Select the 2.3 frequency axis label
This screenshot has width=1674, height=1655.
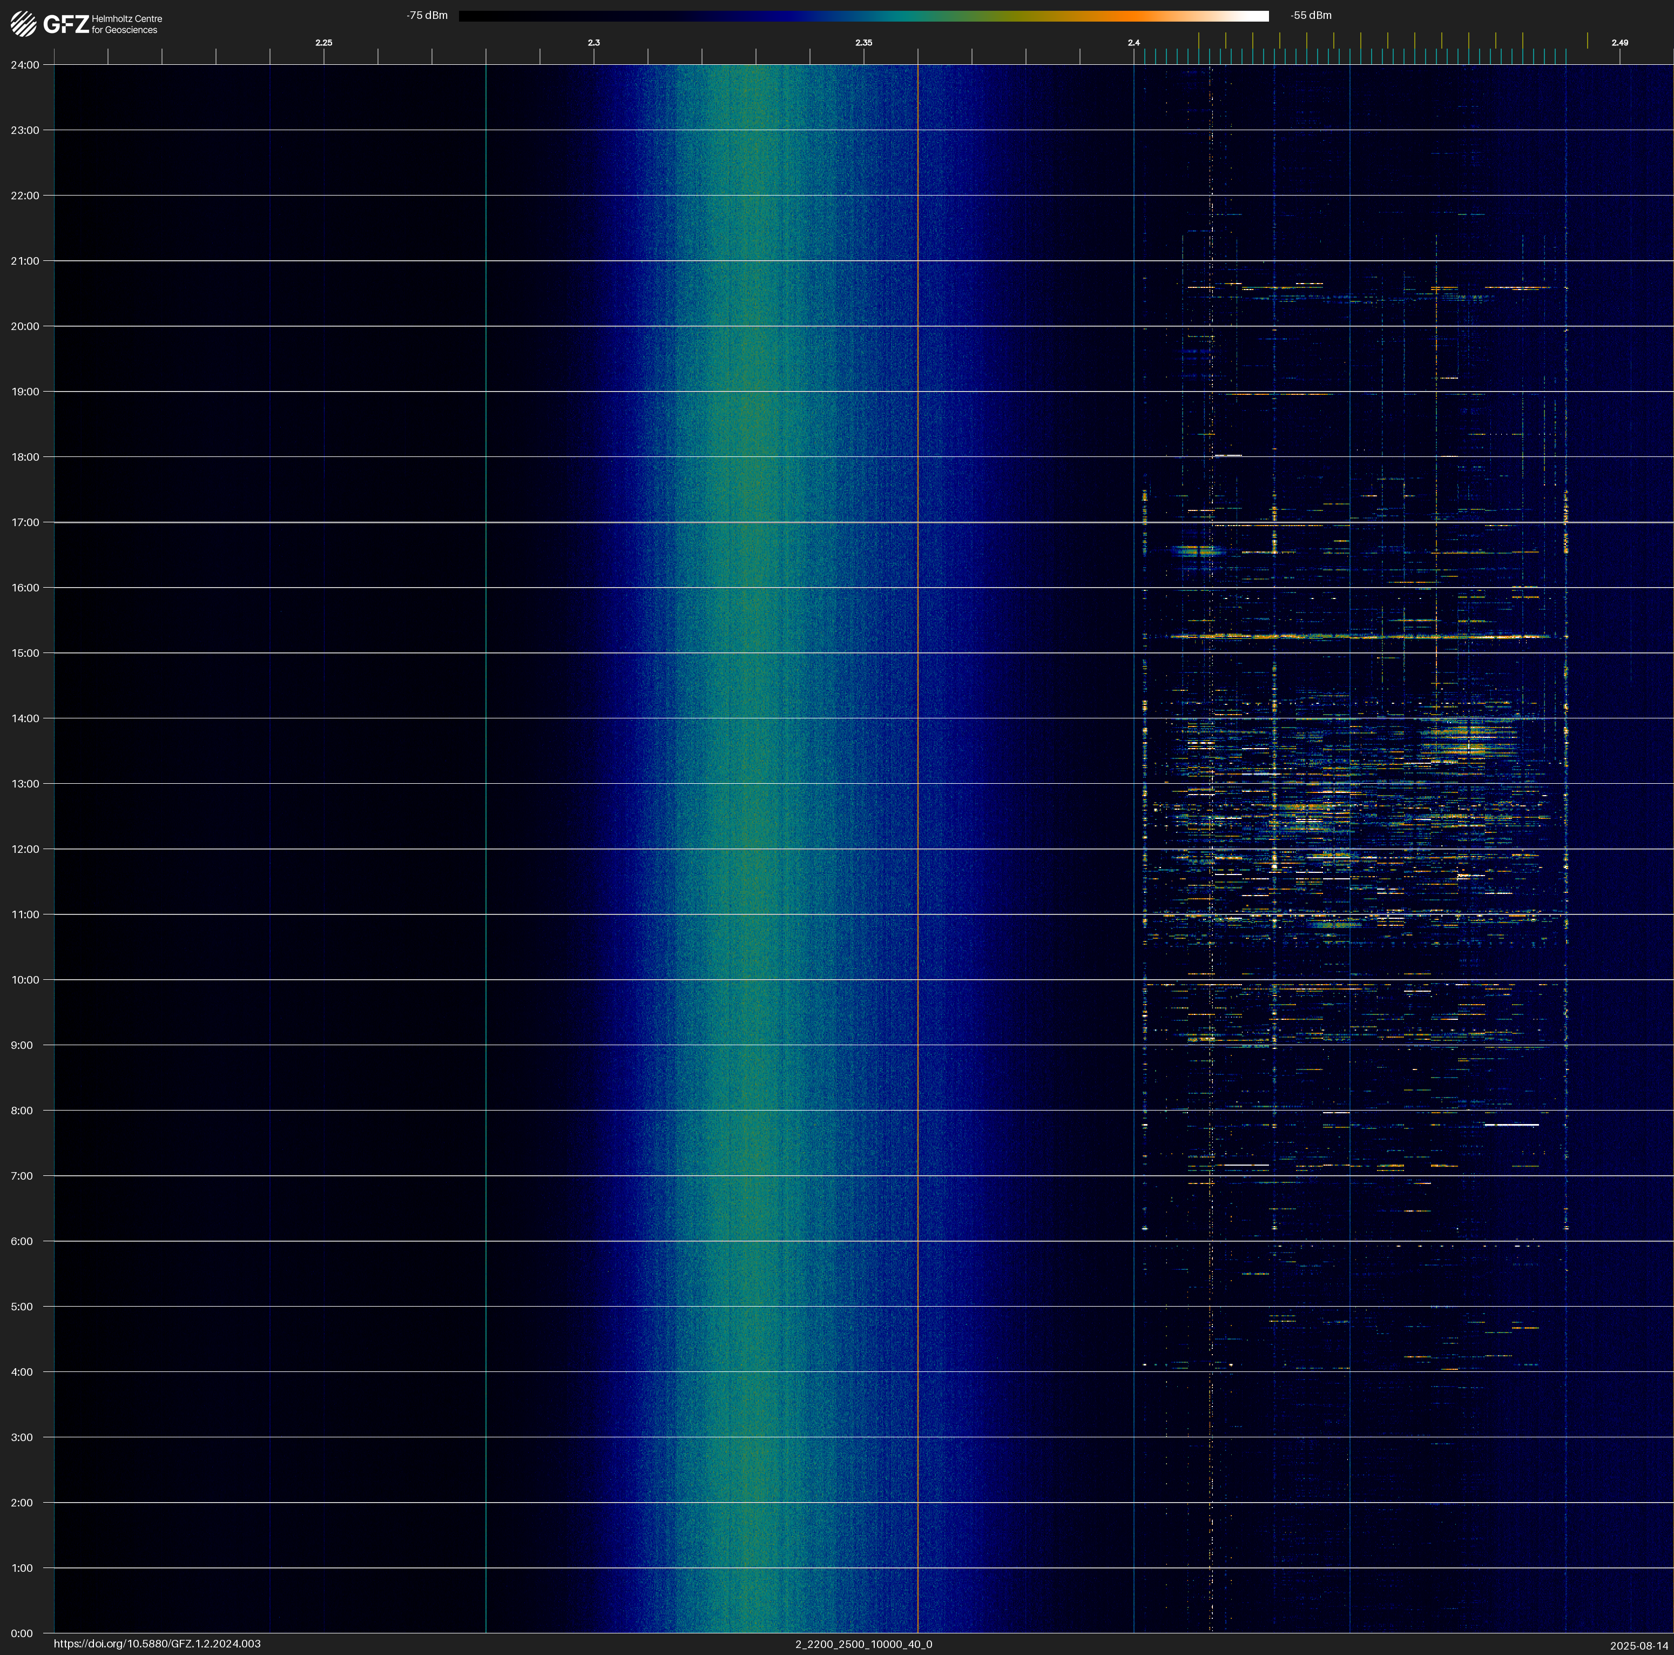click(593, 43)
